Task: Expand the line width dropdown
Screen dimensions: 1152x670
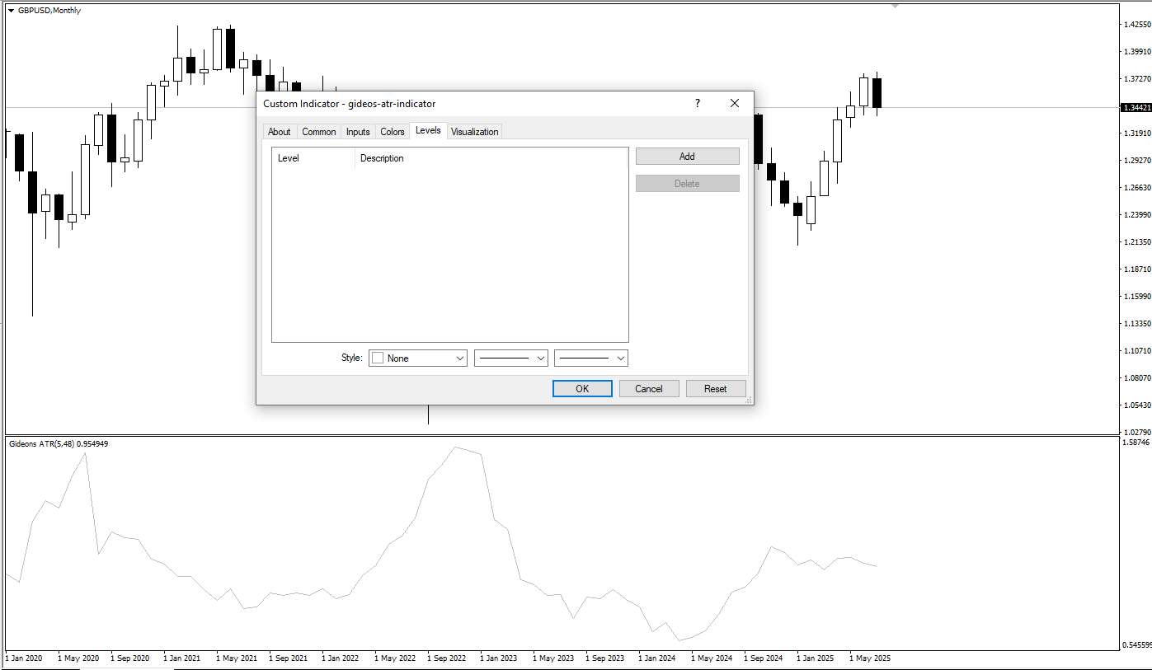Action: (592, 358)
